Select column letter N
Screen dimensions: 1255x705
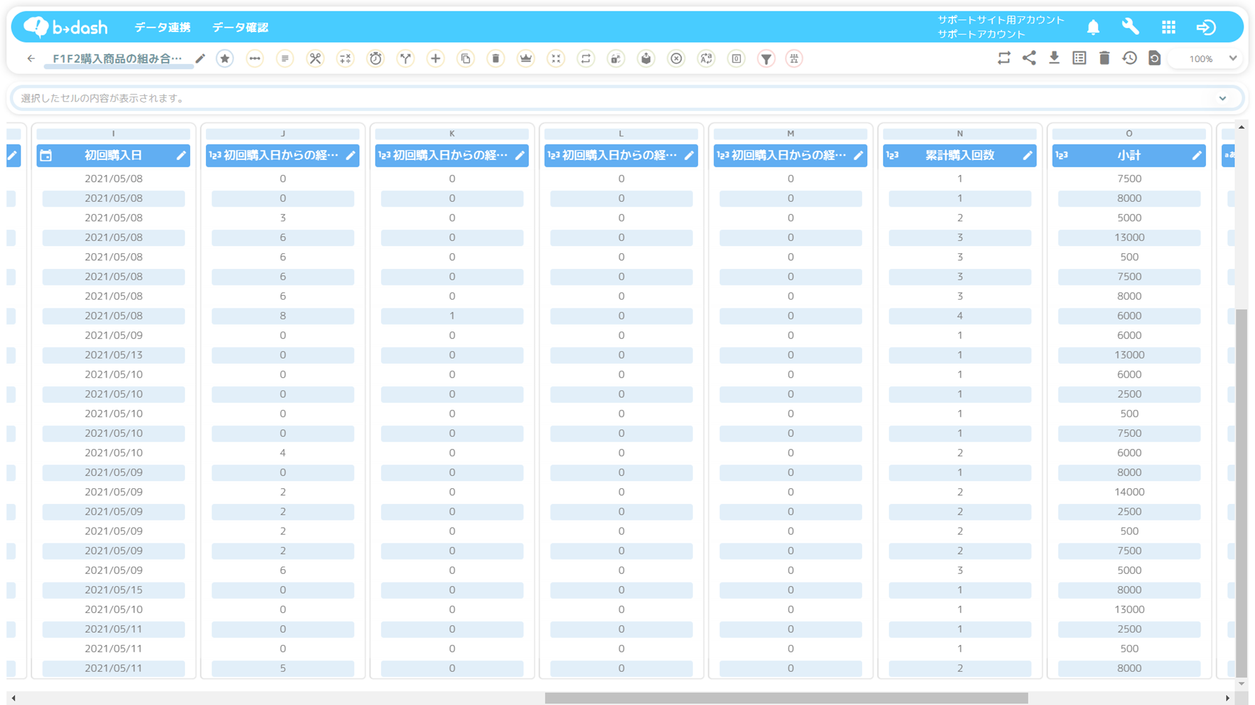[959, 133]
